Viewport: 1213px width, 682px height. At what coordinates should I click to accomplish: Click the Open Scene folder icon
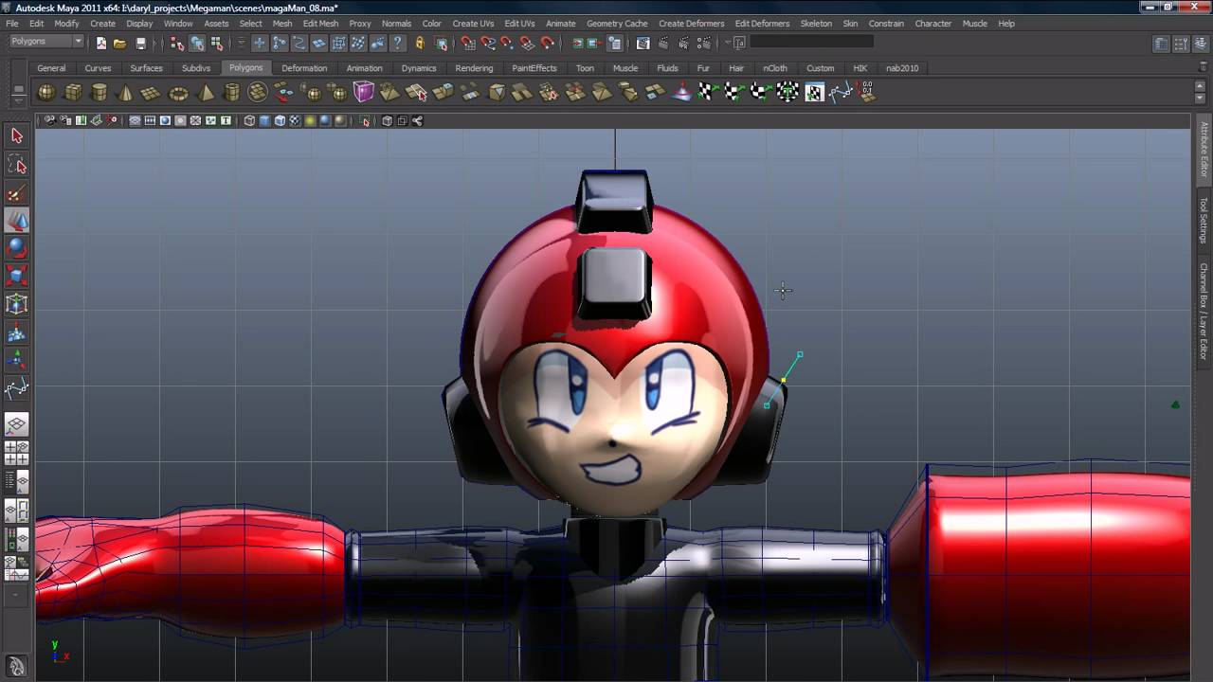(x=119, y=43)
